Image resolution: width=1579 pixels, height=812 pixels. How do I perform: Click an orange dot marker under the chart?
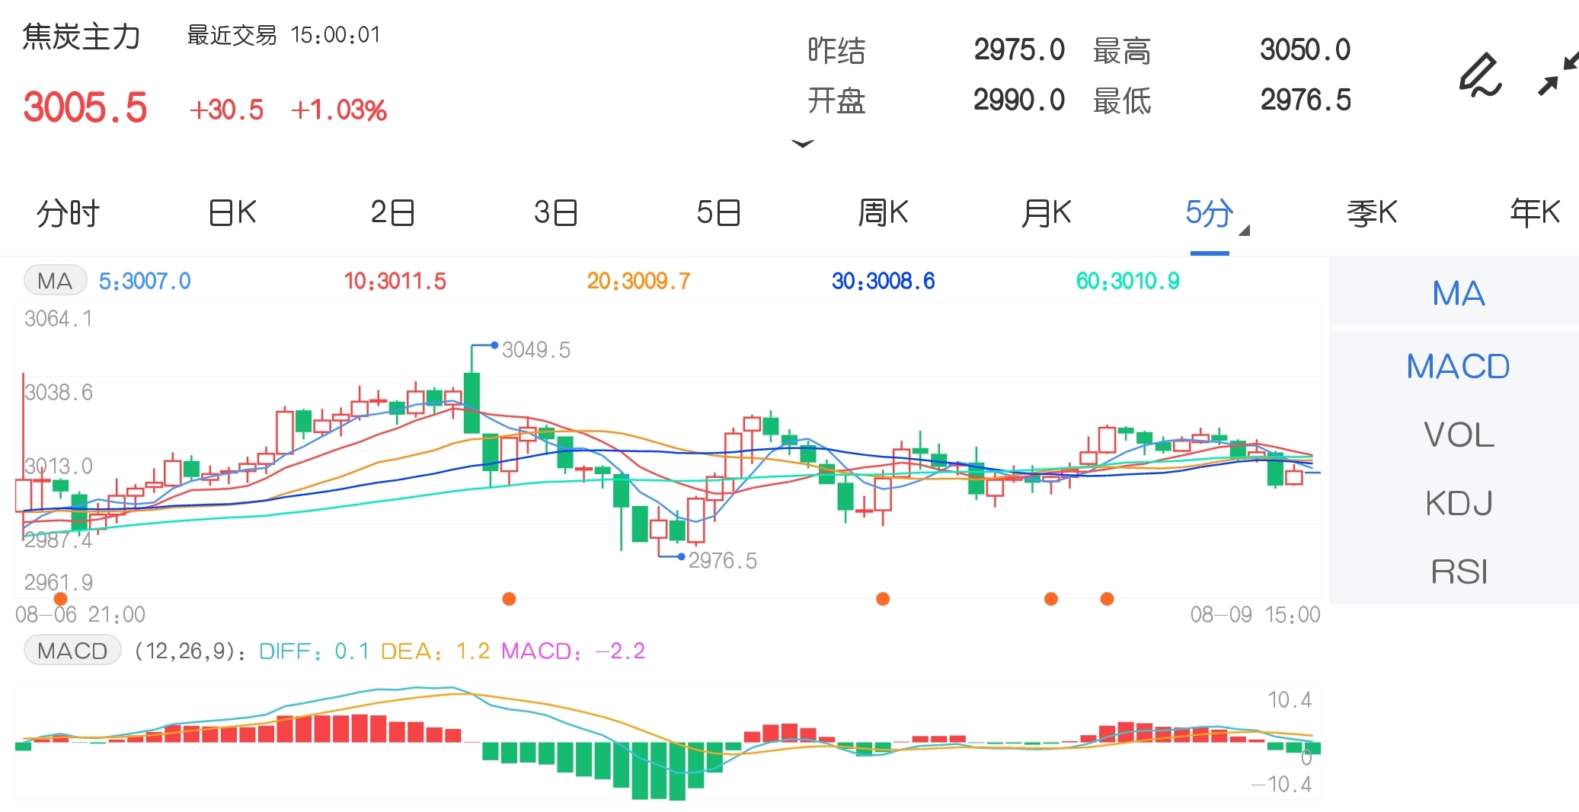click(509, 598)
